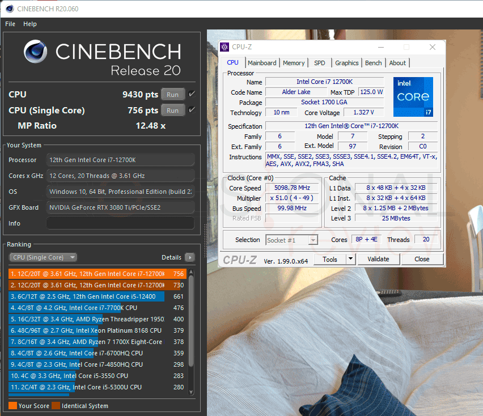Click the Close button in CPU-Z
483x416 pixels.
(x=422, y=259)
